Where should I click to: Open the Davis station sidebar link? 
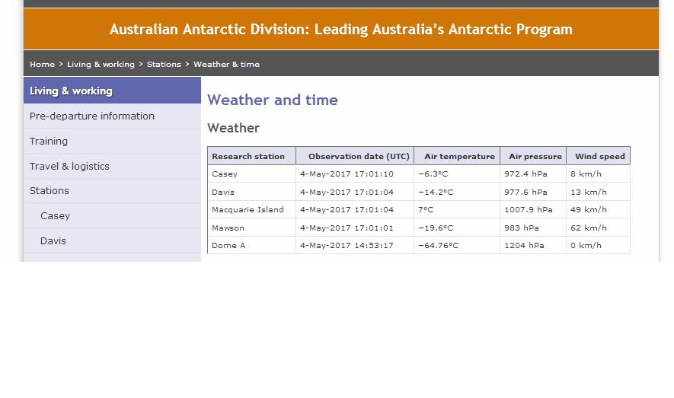tap(112, 241)
